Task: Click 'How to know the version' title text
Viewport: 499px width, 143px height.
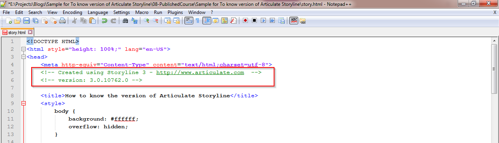Action: [106, 96]
